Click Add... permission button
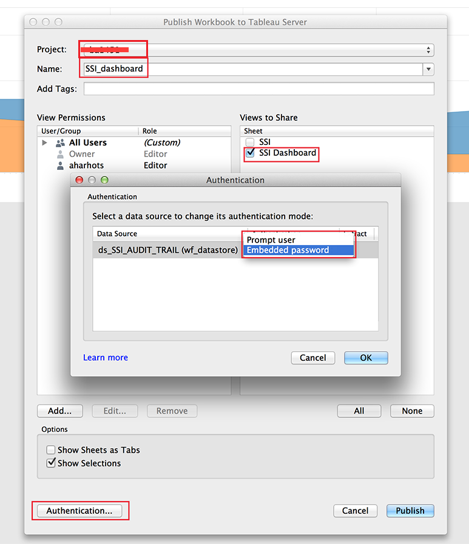The image size is (469, 544). 59,411
